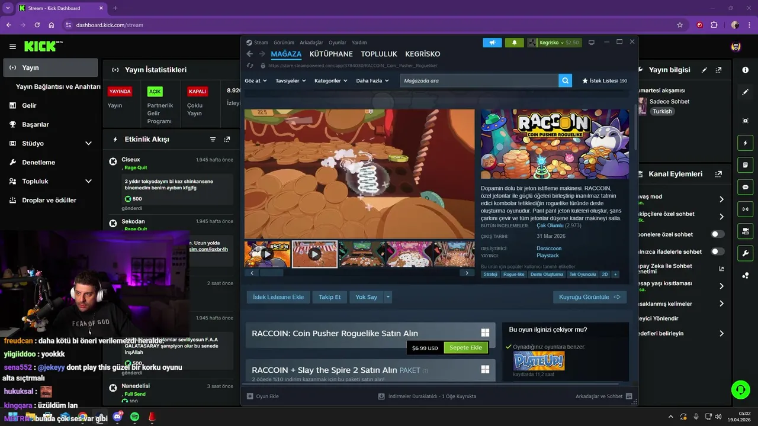Click the browser extensions puzzle icon
This screenshot has height=426, width=758.
tap(714, 25)
